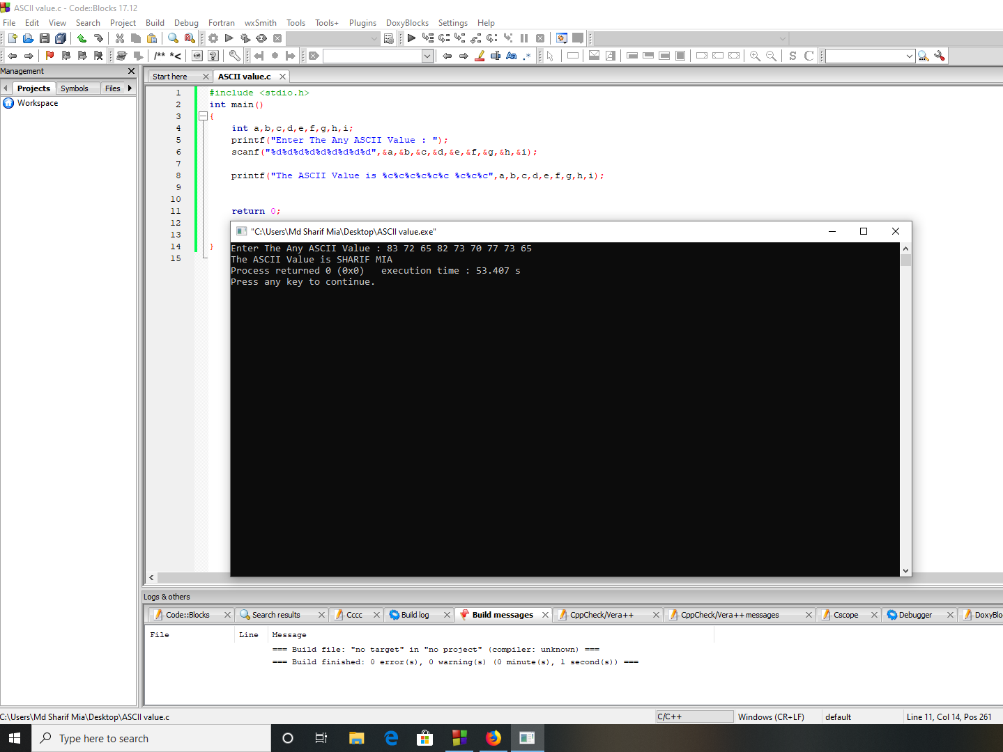Image resolution: width=1003 pixels, height=752 pixels.
Task: Open the build target dropdown
Action: pyautogui.click(x=333, y=38)
